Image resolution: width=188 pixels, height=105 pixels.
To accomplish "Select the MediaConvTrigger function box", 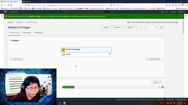I will (86, 50).
